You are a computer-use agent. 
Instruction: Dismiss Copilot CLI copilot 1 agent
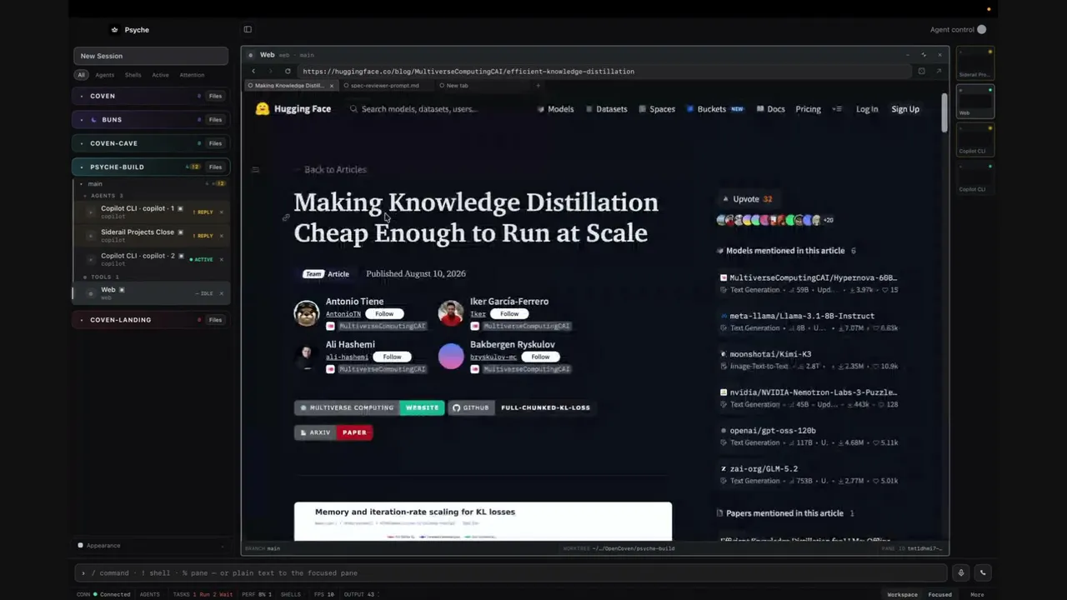(x=221, y=212)
